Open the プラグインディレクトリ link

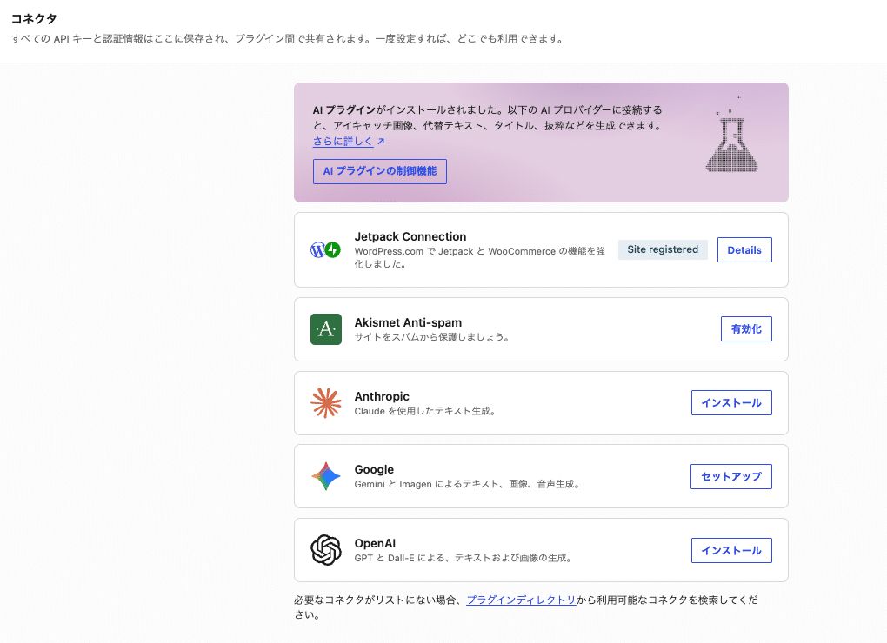521,600
